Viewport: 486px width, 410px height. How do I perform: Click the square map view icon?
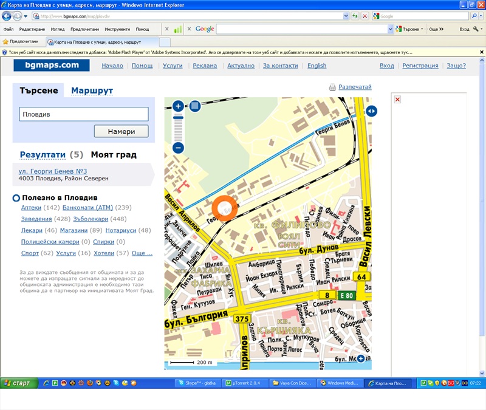tap(194, 106)
